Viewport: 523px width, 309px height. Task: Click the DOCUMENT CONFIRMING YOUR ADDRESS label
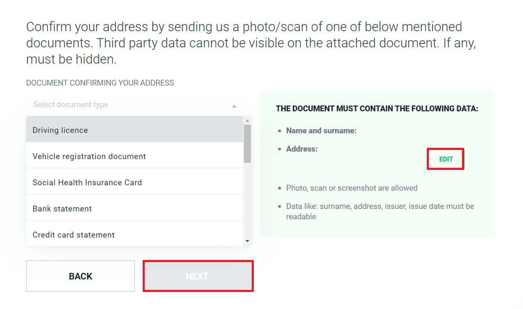100,83
